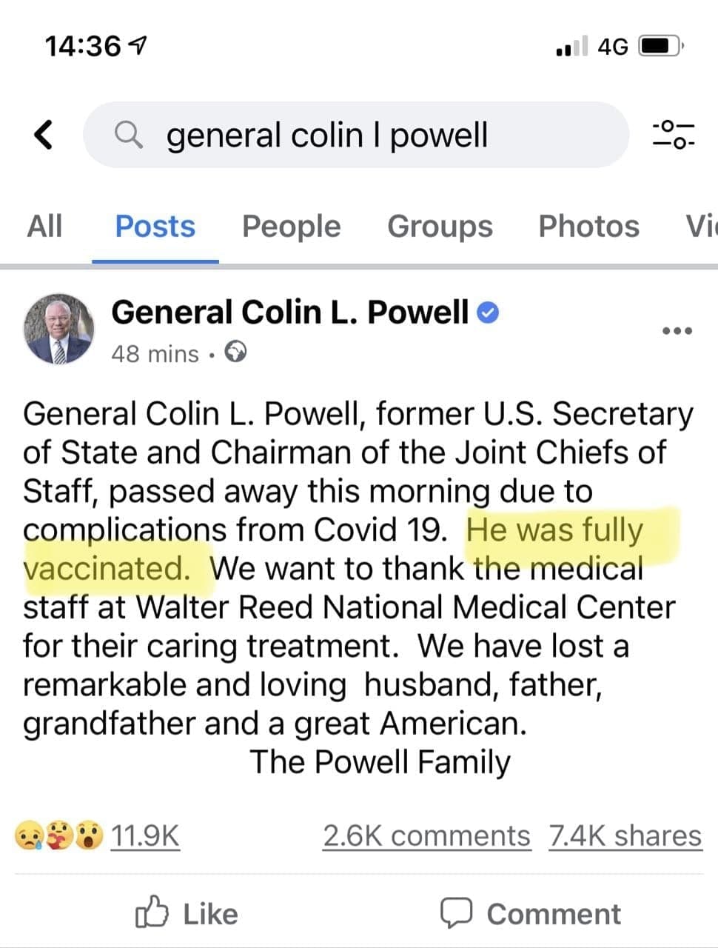Tap the verified badge next to the name
This screenshot has height=948, width=718.
[x=488, y=311]
